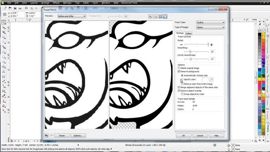This screenshot has width=270, height=152.
Task: Select the Ellipse tool in the toolbox
Action: click(x=4, y=57)
